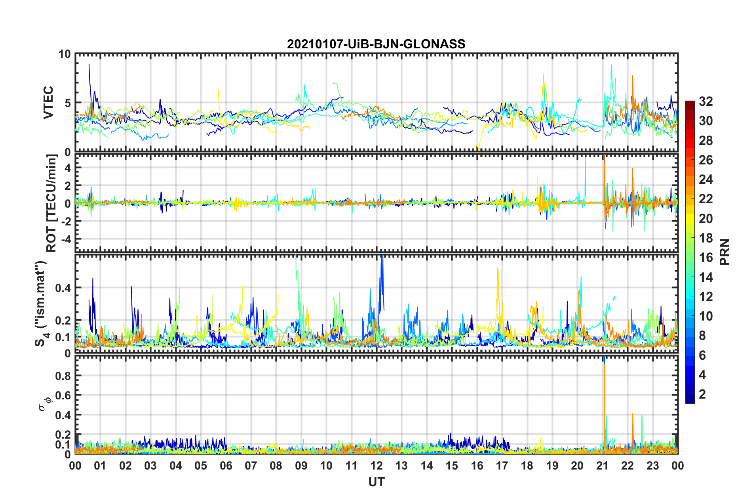
Task: Click x-axis tick label 21
Action: pyautogui.click(x=603, y=466)
